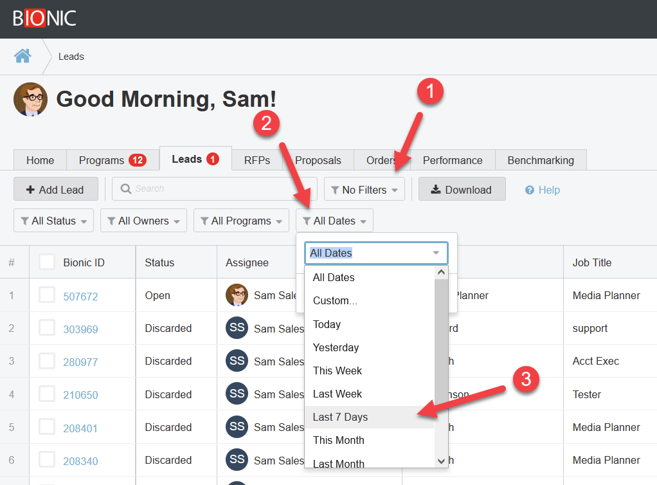Viewport: 657px width, 485px height.
Task: Click the Programs badge showing 12
Action: click(138, 160)
